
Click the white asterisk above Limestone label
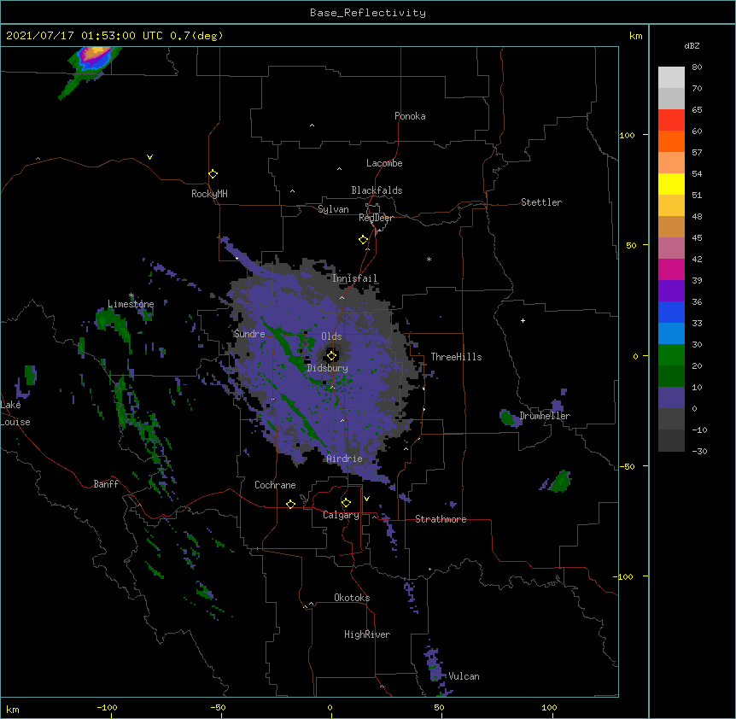tap(131, 295)
